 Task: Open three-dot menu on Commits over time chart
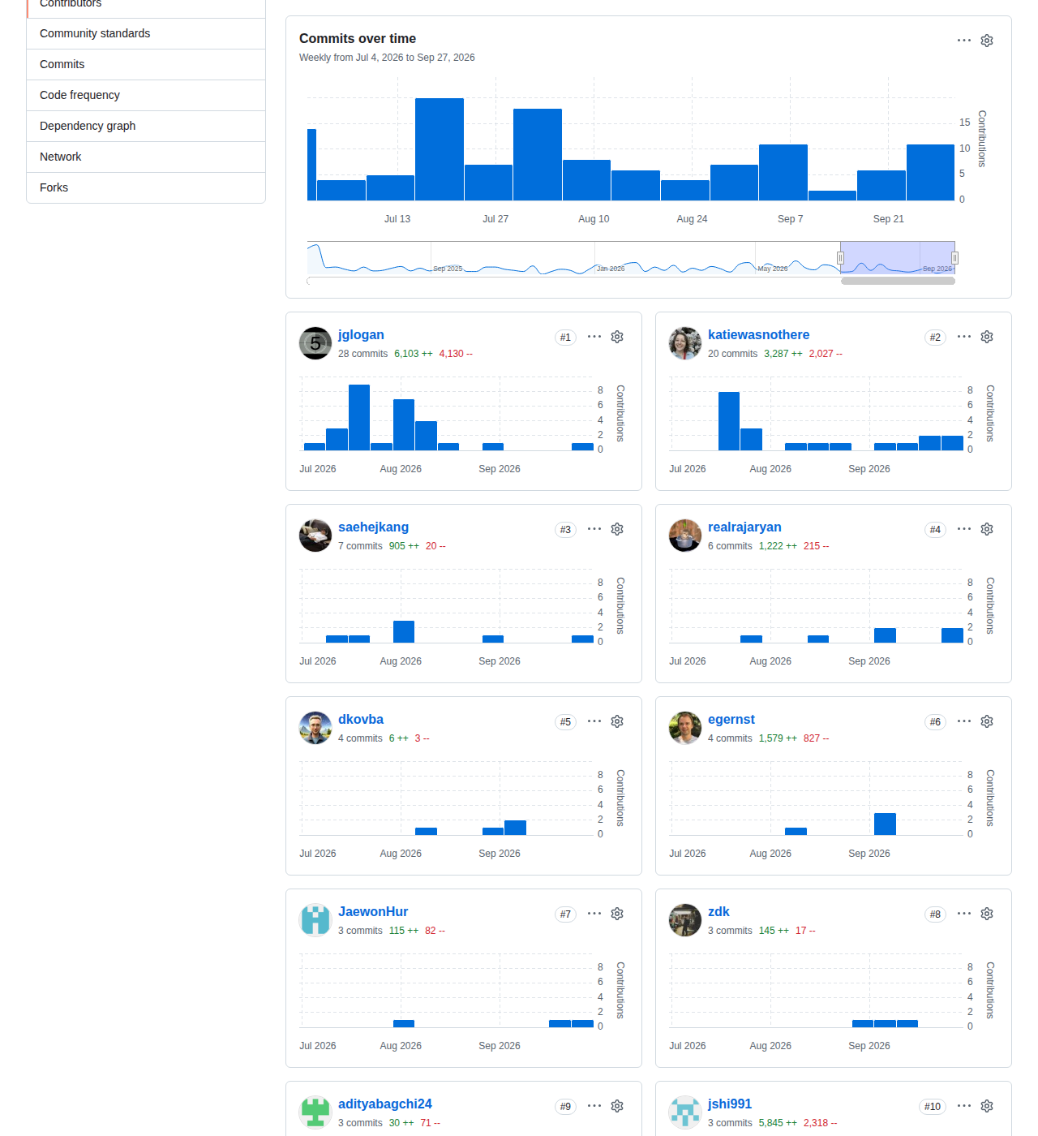[964, 41]
